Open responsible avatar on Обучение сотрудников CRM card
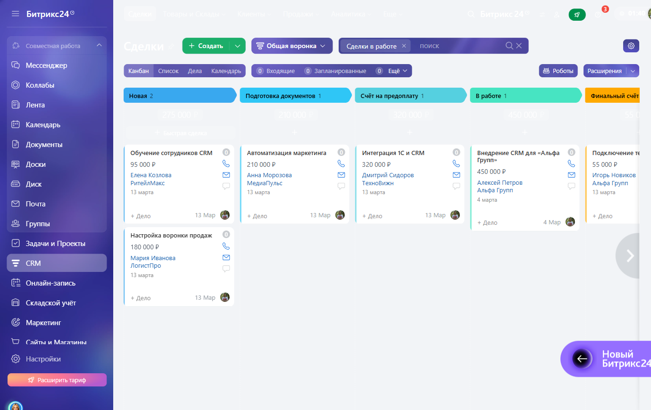This screenshot has width=651, height=410. coord(225,215)
